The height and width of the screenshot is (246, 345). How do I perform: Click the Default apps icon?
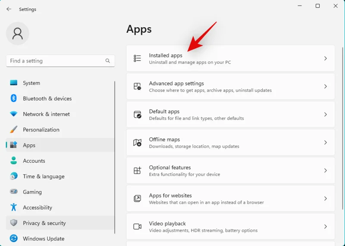pos(137,115)
